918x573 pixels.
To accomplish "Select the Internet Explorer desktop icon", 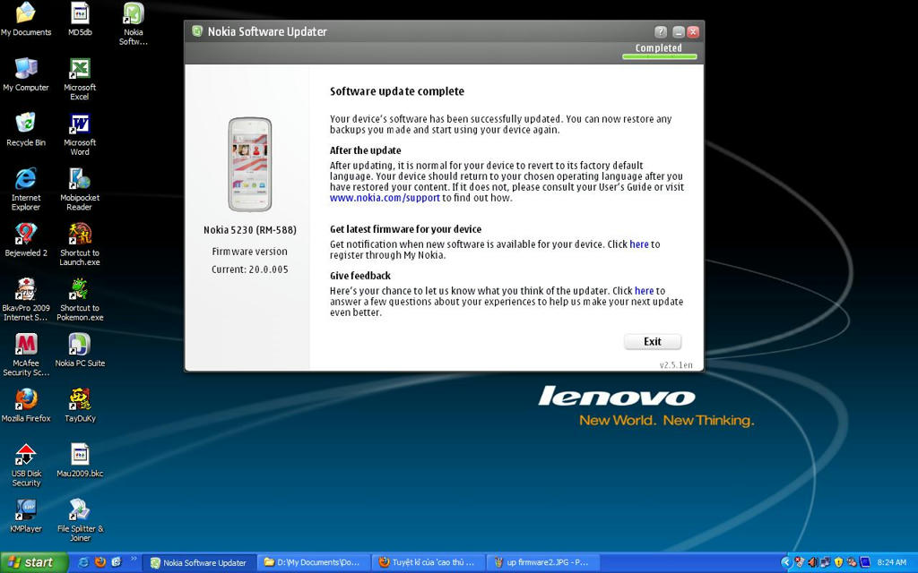I will 26,190.
